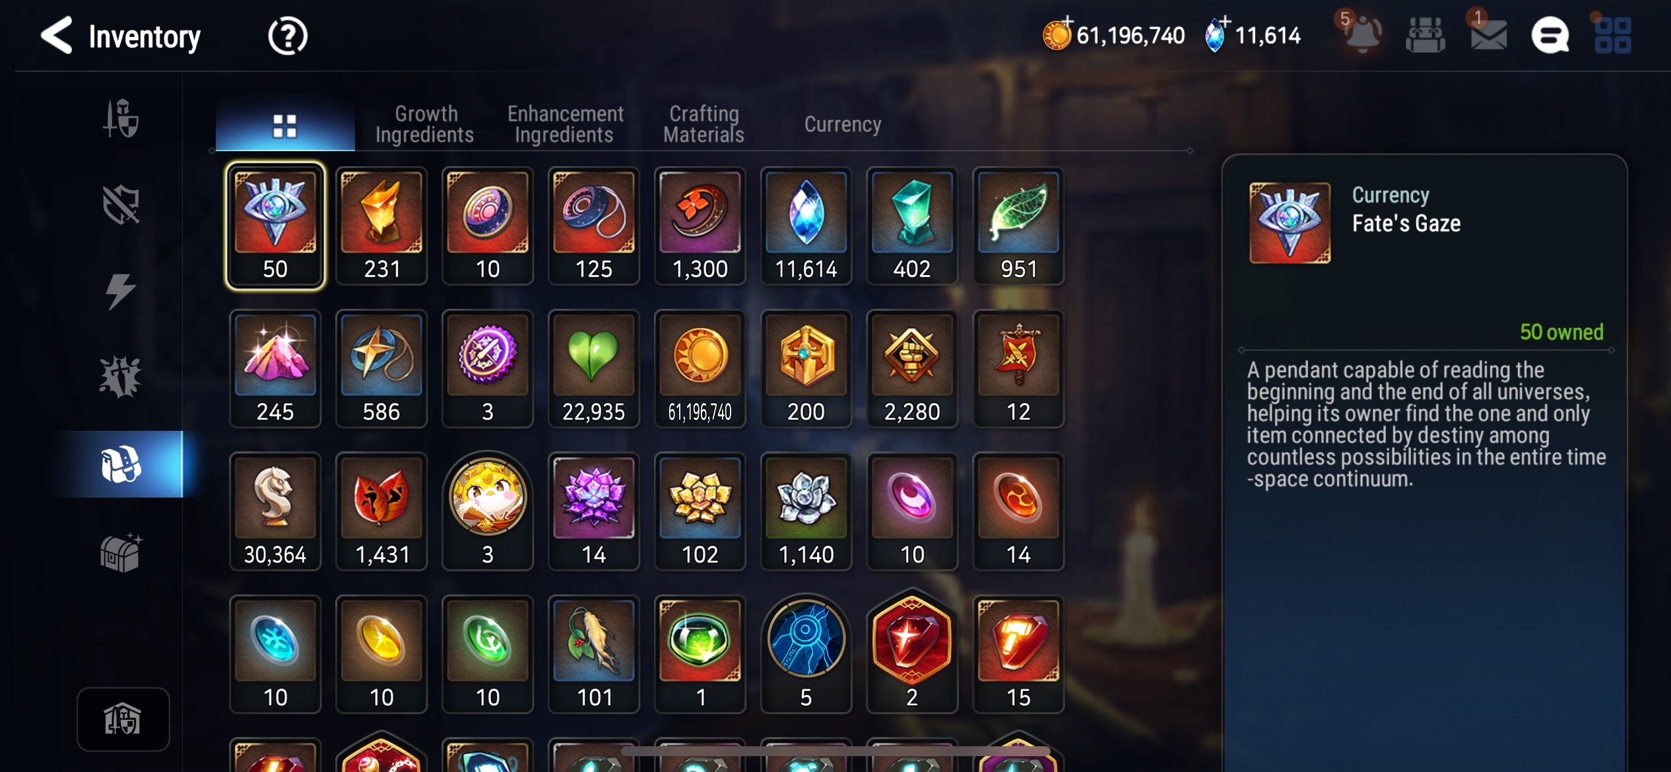Select the green leaf item with 951
Image resolution: width=1671 pixels, height=772 pixels.
point(1018,226)
